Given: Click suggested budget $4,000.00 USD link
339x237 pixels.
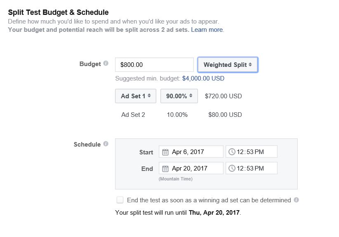Looking at the screenshot, I should pyautogui.click(x=203, y=78).
